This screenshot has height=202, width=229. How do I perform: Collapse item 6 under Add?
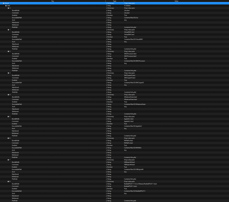pyautogui.click(x=8, y=138)
